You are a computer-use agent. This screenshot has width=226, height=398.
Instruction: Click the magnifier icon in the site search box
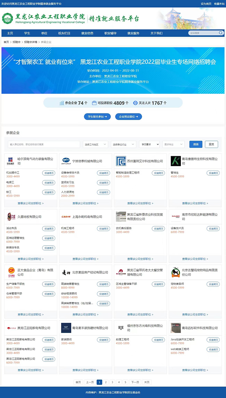221,33
